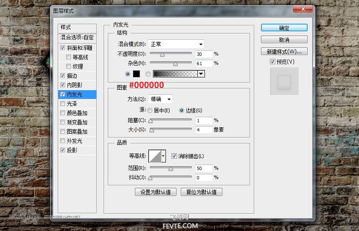Close the 图层样式 dialog

pyautogui.click(x=303, y=9)
